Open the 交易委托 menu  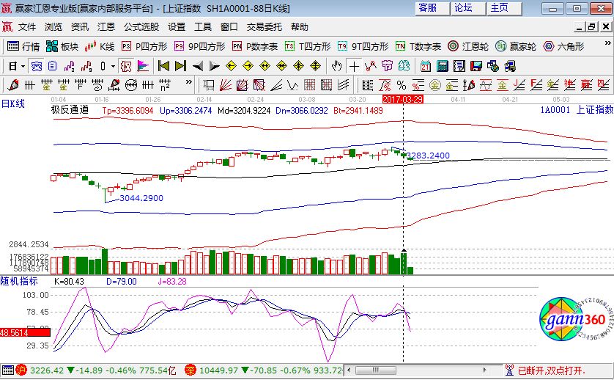pos(264,27)
